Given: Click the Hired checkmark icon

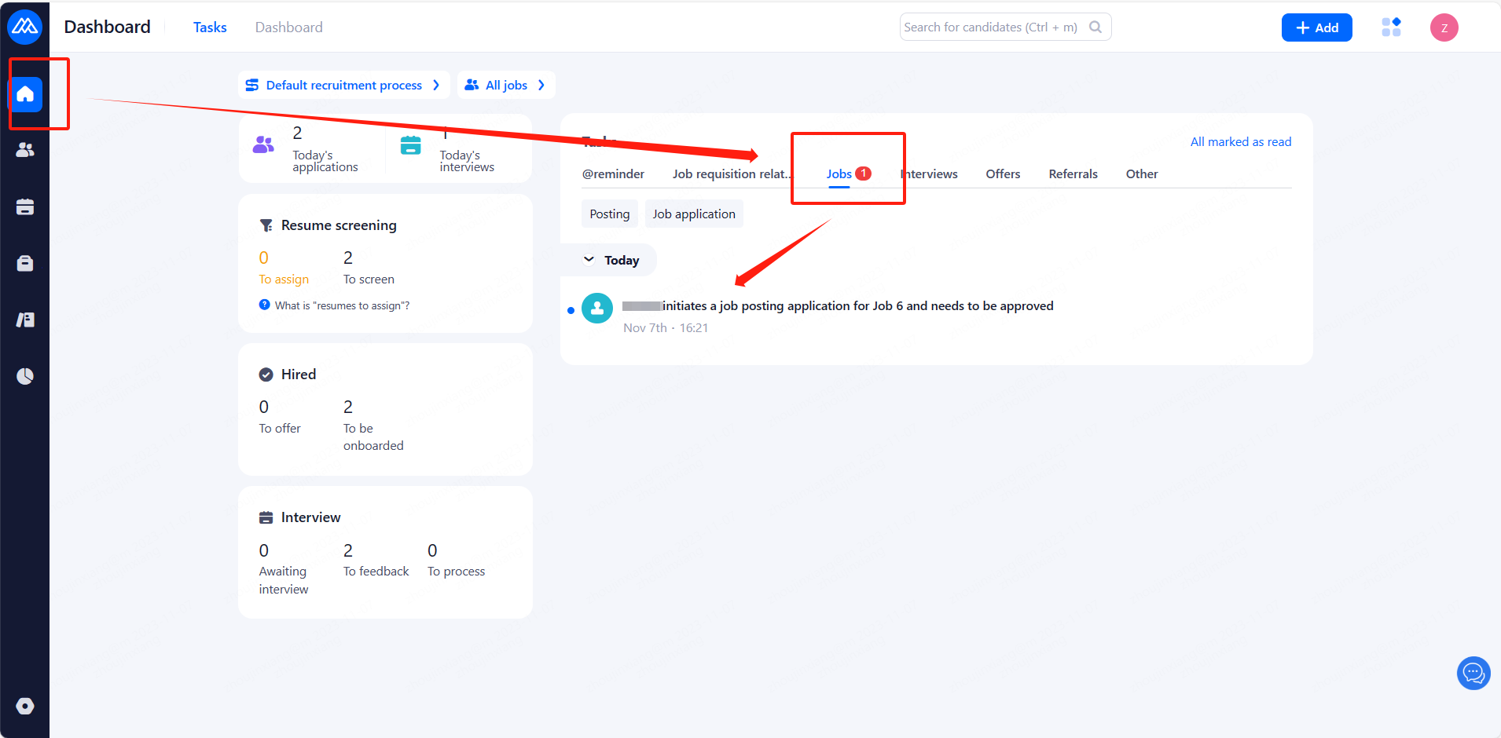Looking at the screenshot, I should click(x=266, y=374).
